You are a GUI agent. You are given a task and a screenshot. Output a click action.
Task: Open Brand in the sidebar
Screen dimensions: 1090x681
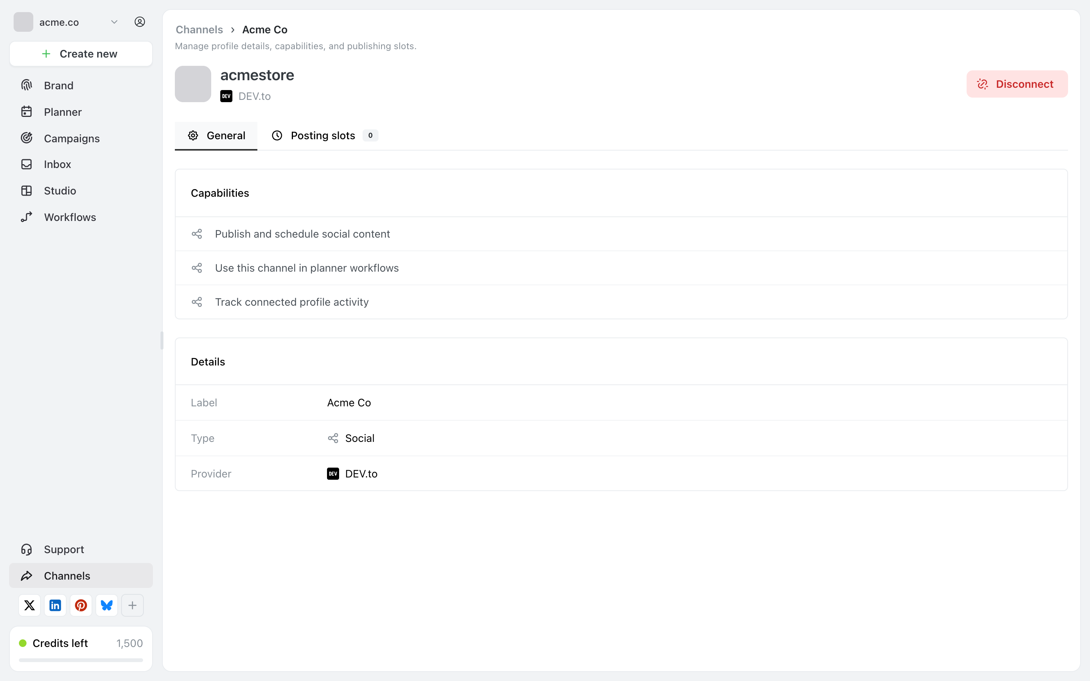click(x=81, y=86)
